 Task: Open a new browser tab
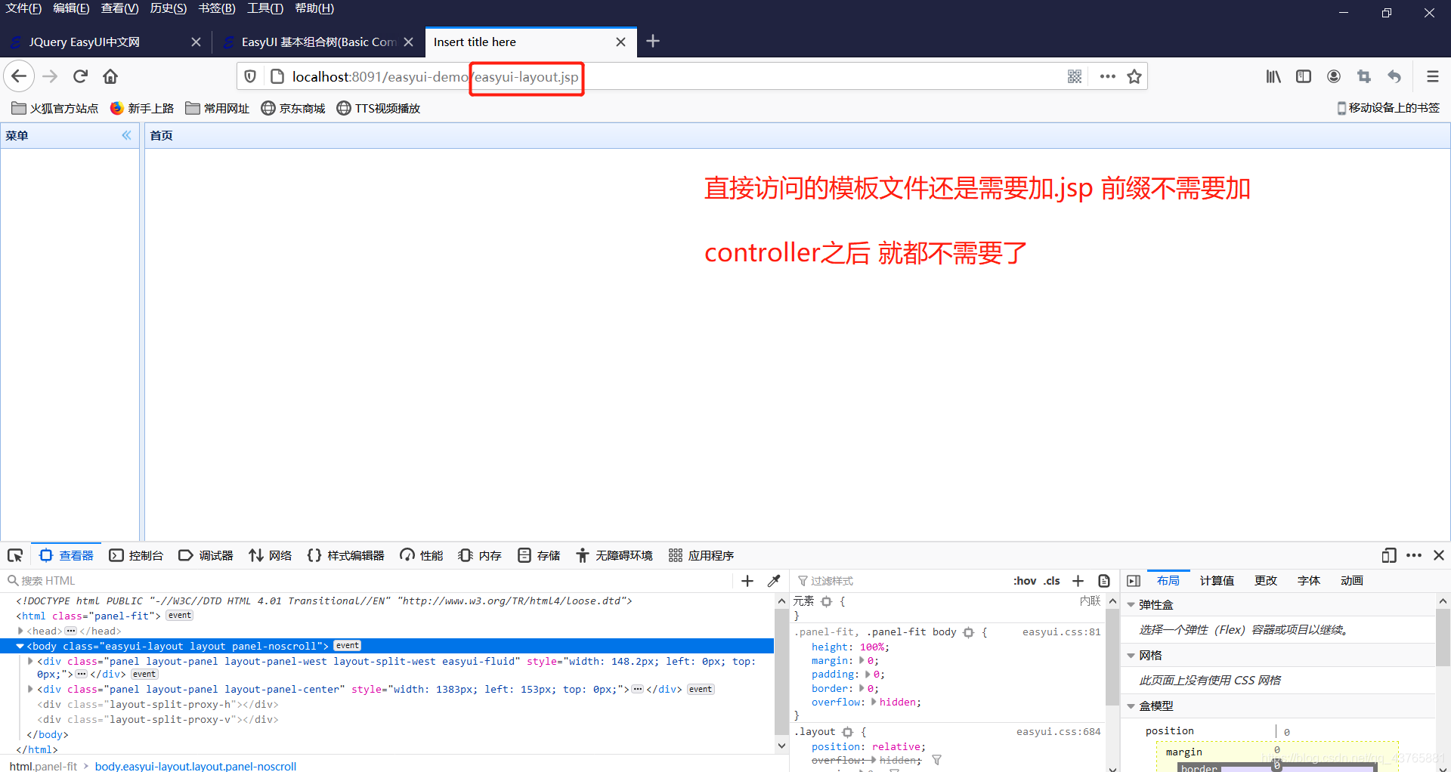click(653, 42)
